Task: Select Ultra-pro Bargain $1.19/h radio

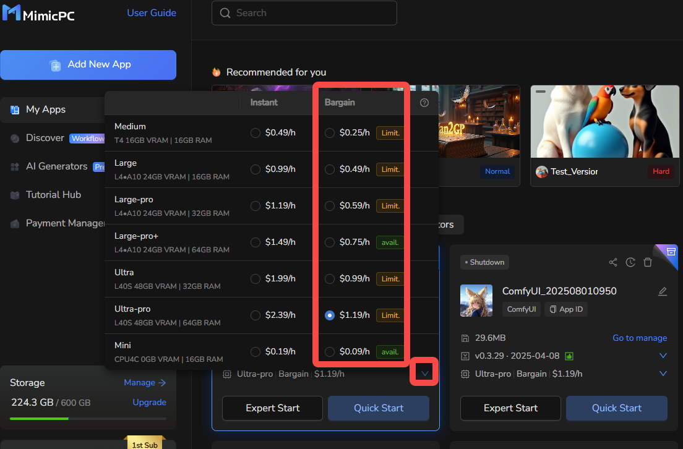Action: (x=330, y=315)
